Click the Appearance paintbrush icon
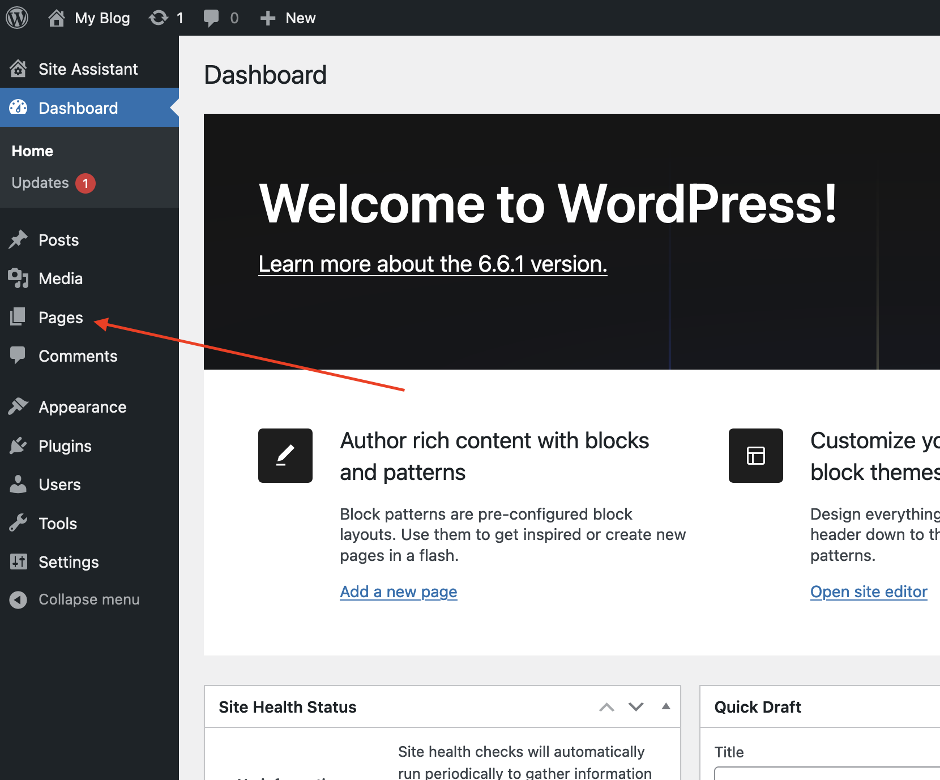The height and width of the screenshot is (780, 940). pos(18,406)
